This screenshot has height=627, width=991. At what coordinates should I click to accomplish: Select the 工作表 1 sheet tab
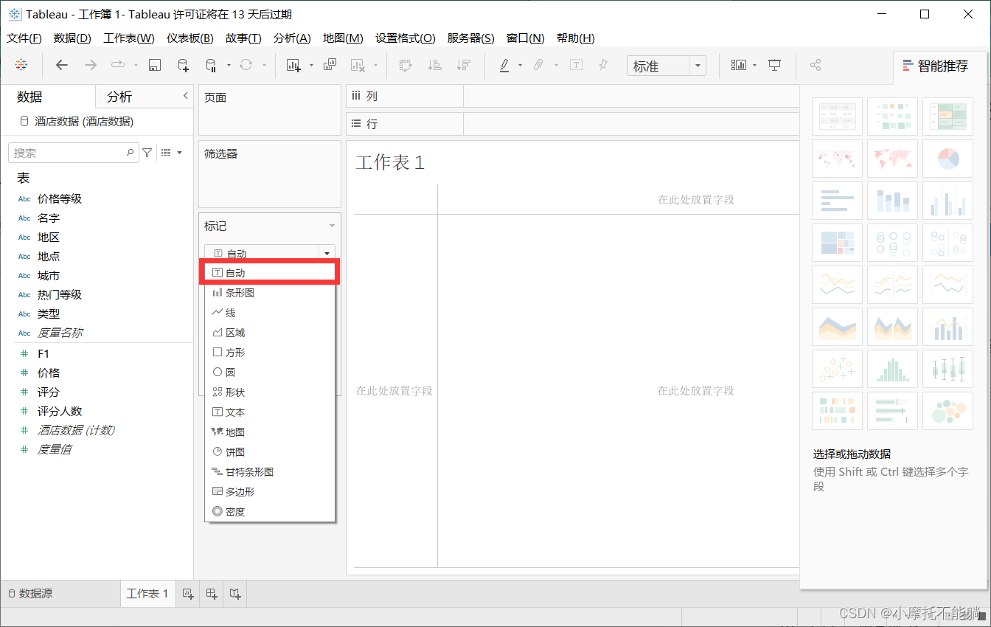[x=147, y=594]
